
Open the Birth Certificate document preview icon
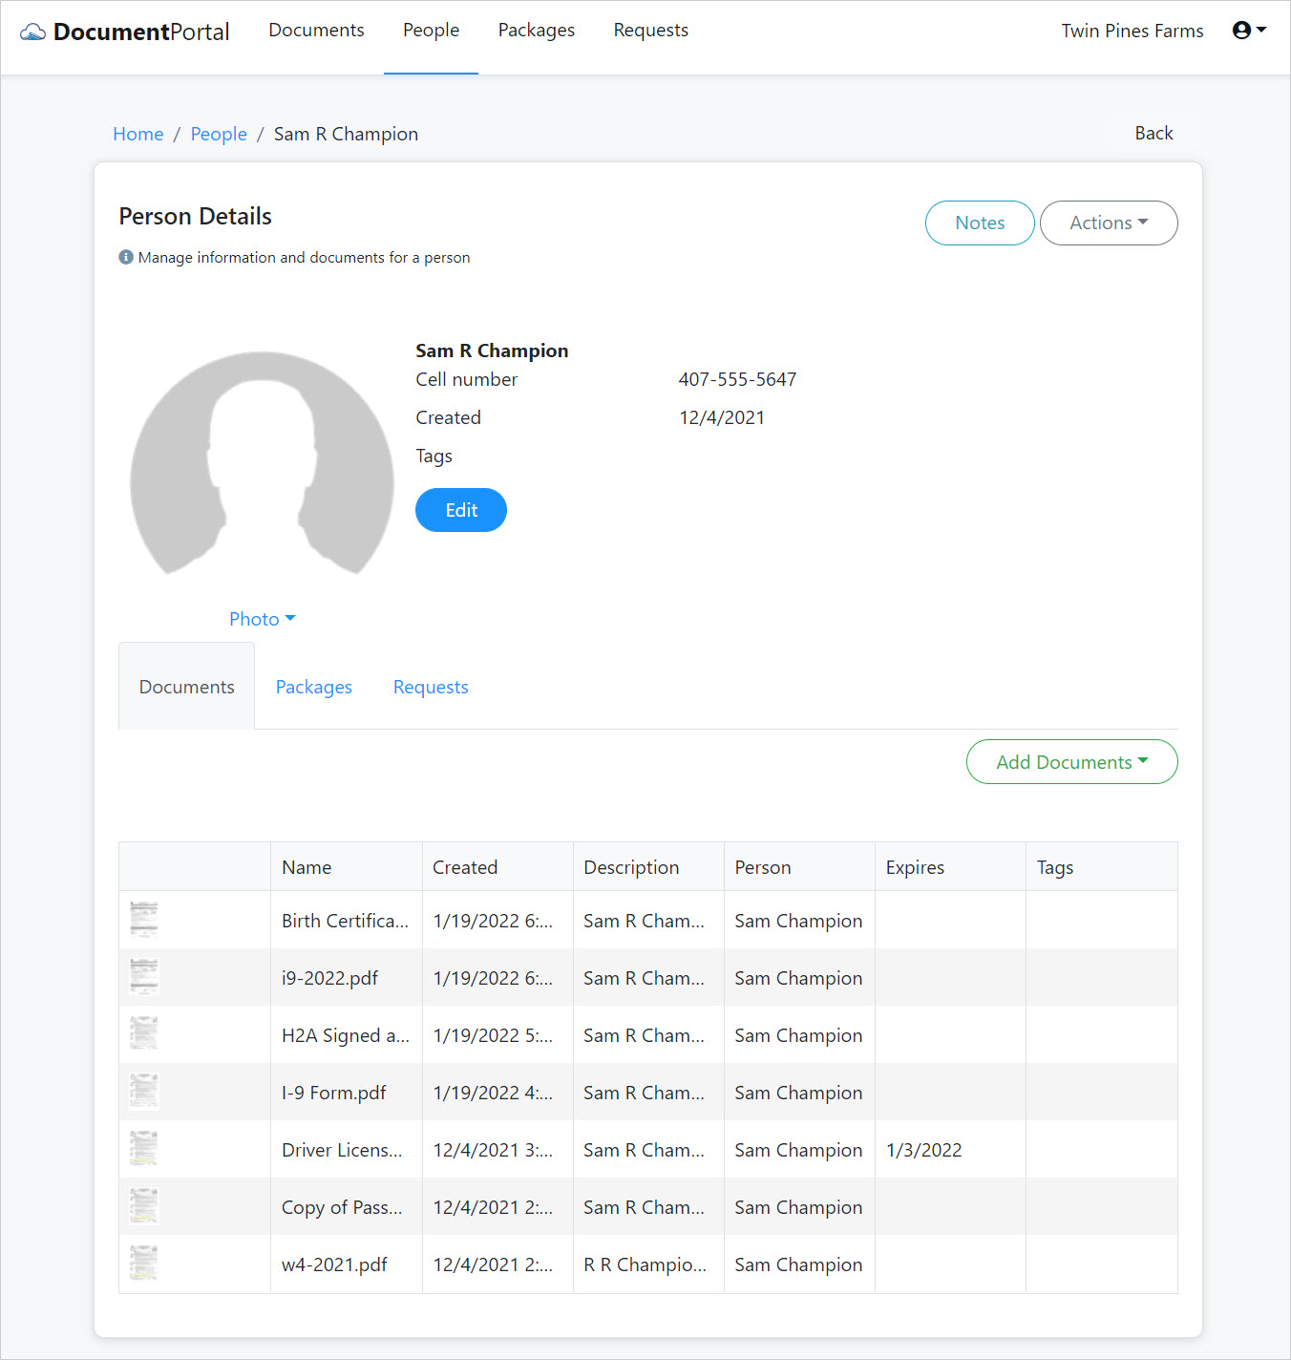pos(143,919)
